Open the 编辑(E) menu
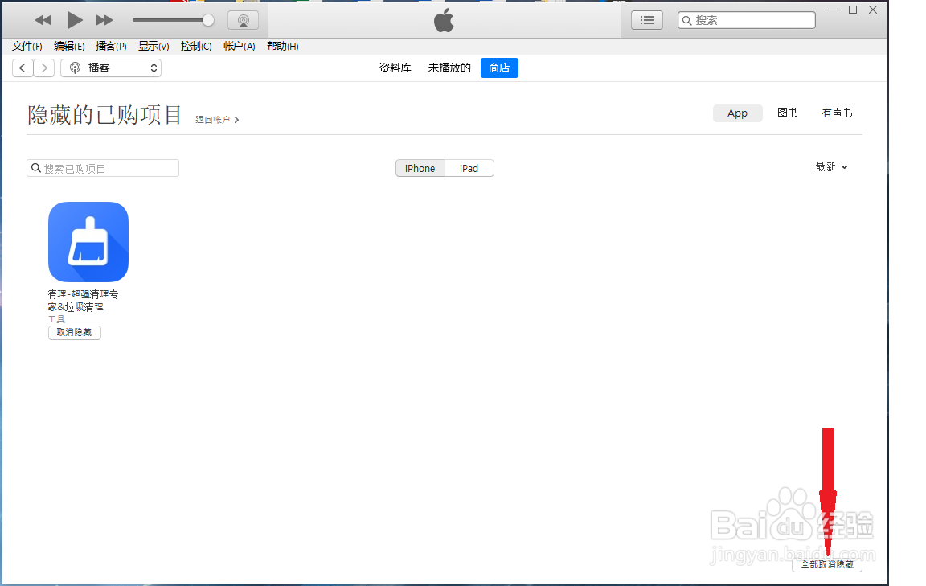Screen dimensions: 926x586 point(69,46)
